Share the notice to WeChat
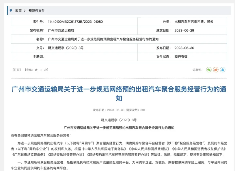This screenshot has width=235, height=171. tap(209, 70)
